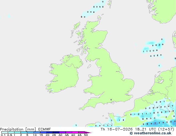The width and height of the screenshot is (176, 136).
Task: Click the '2' value in North Sea patch
Action: point(159,45)
